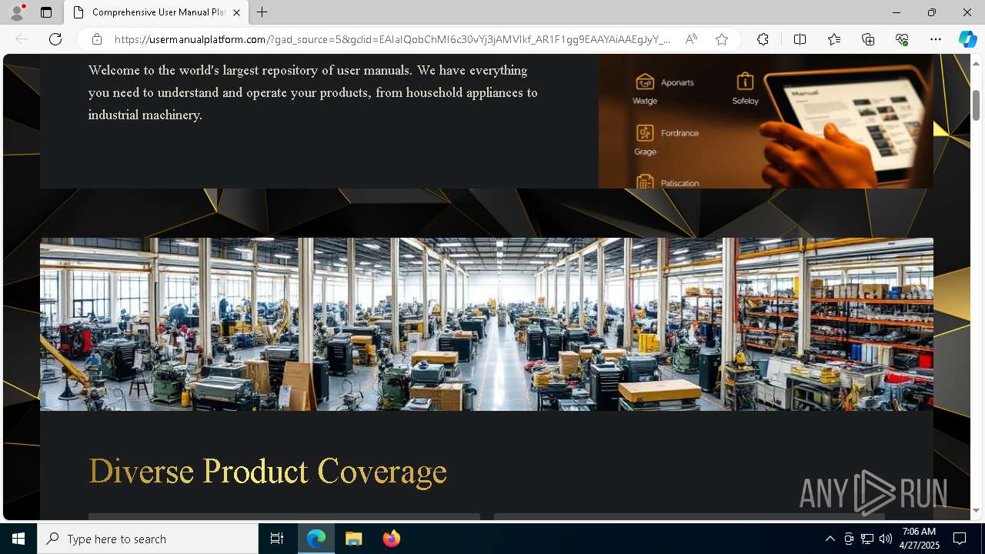Add this page to favorites star

[x=722, y=39]
